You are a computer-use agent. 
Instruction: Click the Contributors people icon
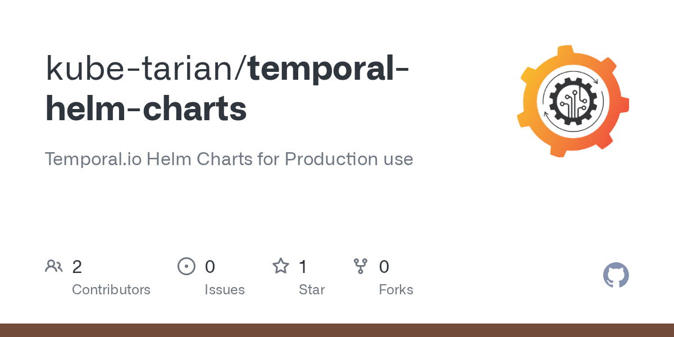54,266
